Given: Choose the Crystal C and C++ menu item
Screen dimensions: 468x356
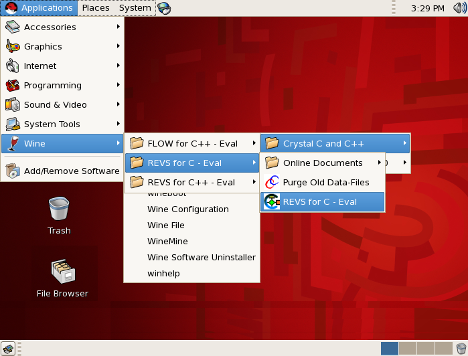Looking at the screenshot, I should (335, 143).
